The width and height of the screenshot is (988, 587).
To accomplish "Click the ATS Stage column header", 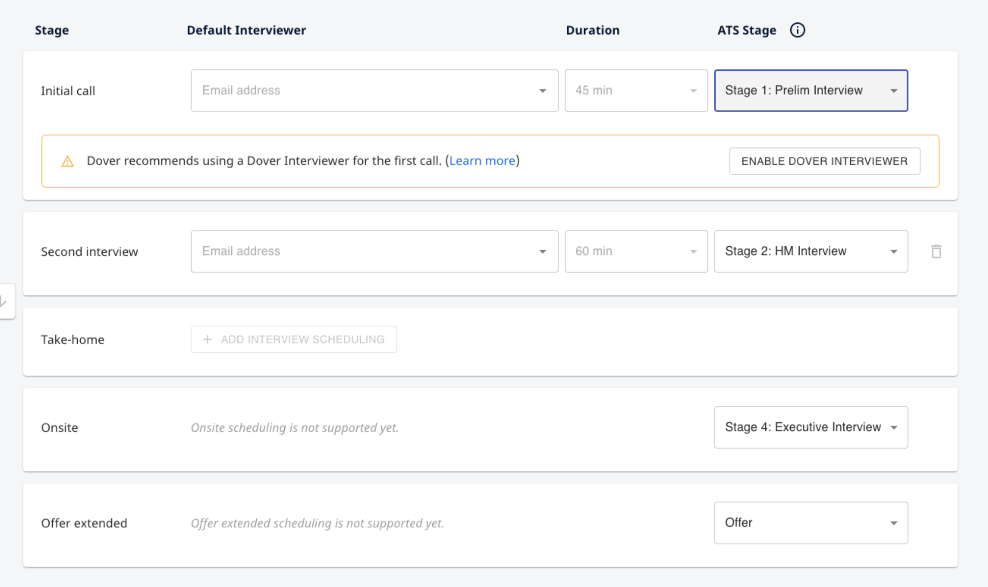I will pyautogui.click(x=746, y=30).
